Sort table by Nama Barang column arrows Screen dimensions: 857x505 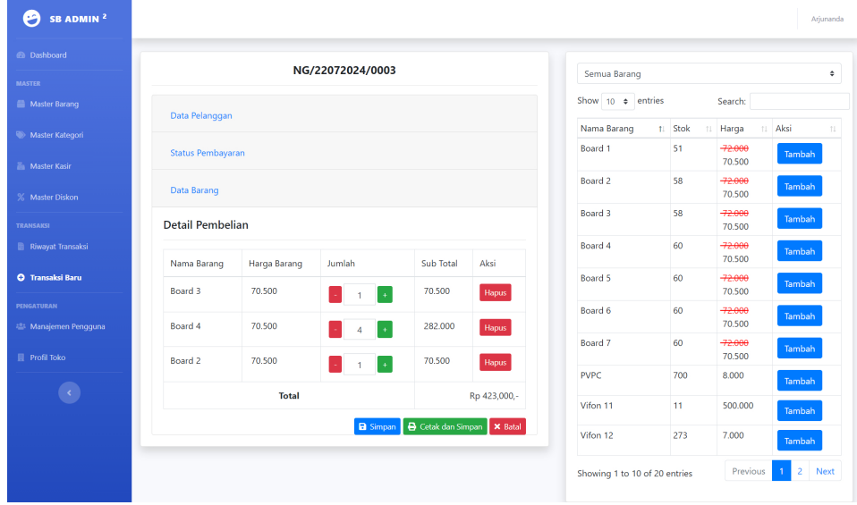tap(660, 130)
